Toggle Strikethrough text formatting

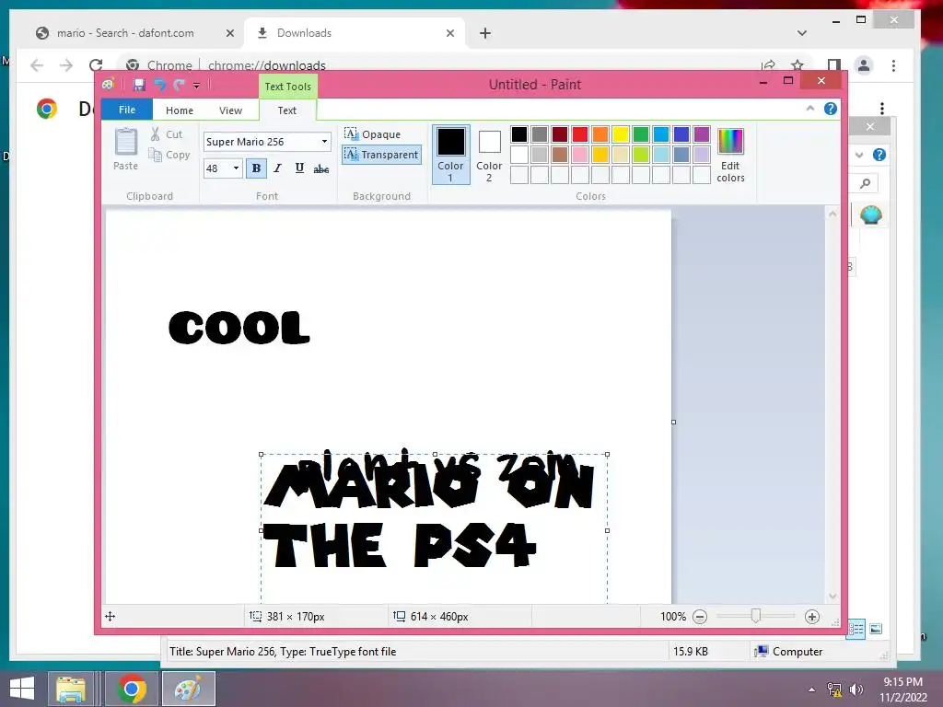point(321,168)
